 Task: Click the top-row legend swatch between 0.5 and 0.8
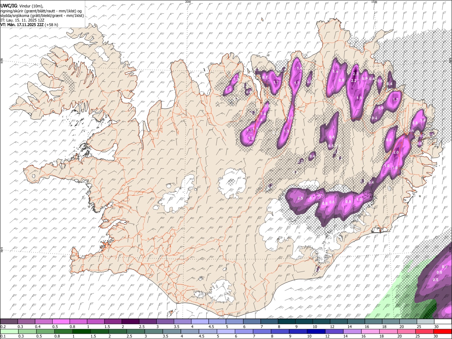pos(61,322)
